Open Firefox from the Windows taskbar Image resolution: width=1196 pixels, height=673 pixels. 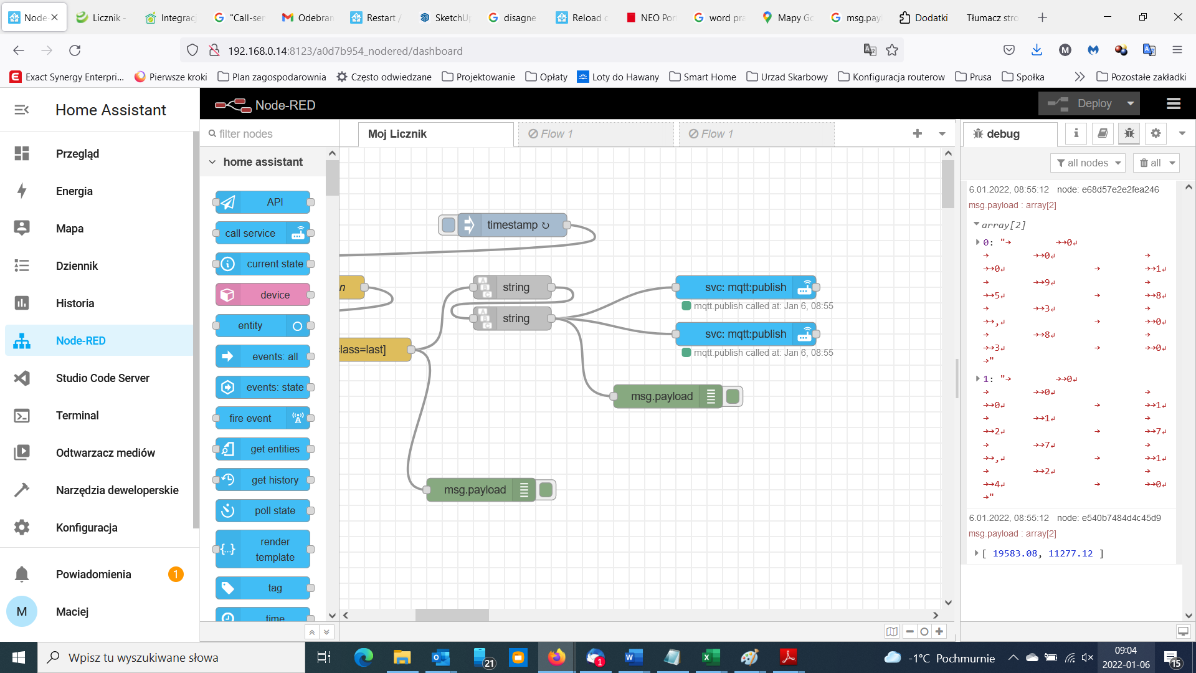pos(556,657)
